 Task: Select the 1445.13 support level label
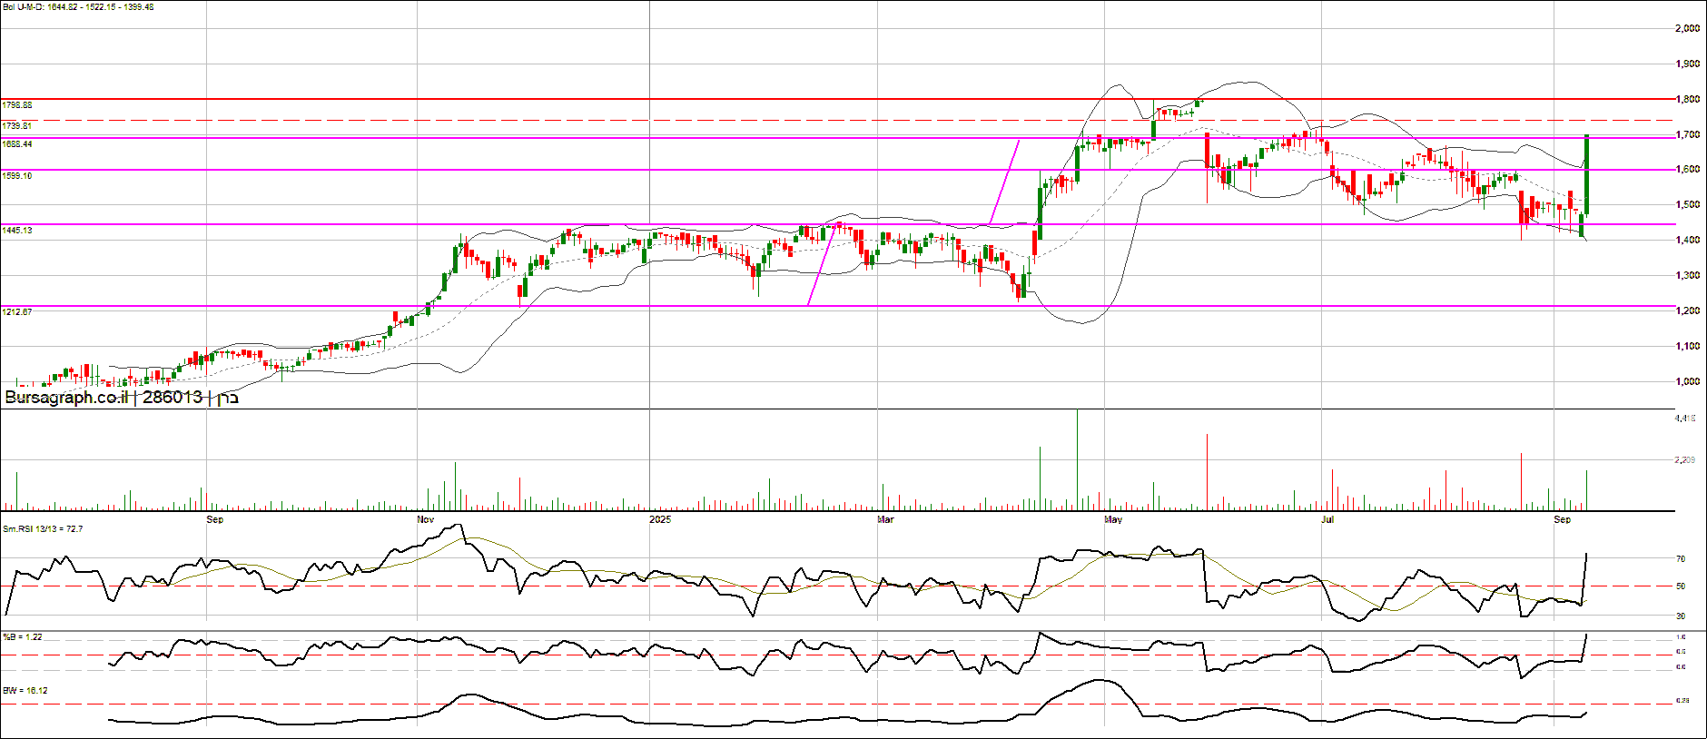pyautogui.click(x=17, y=231)
